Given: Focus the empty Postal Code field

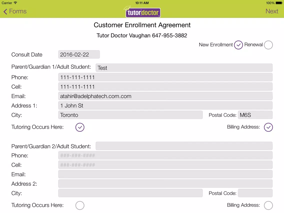Looking at the screenshot, I should [x=255, y=193].
